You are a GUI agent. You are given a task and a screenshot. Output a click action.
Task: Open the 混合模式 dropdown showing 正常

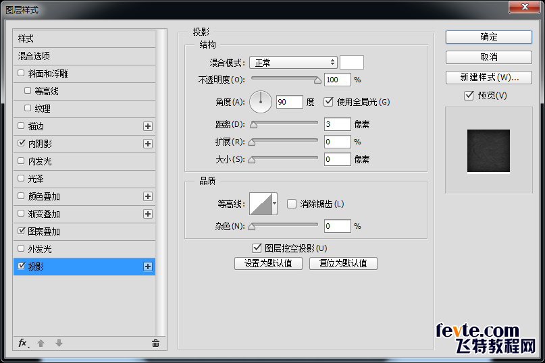coord(293,63)
